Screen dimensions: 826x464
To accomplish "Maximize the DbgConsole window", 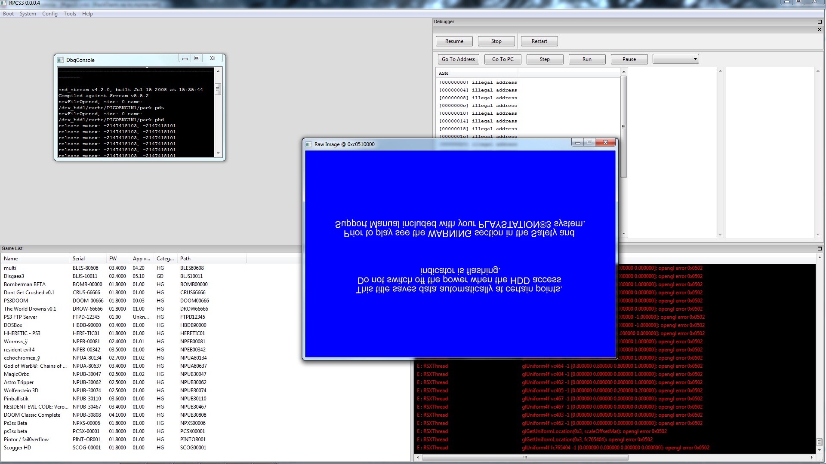I will click(197, 58).
